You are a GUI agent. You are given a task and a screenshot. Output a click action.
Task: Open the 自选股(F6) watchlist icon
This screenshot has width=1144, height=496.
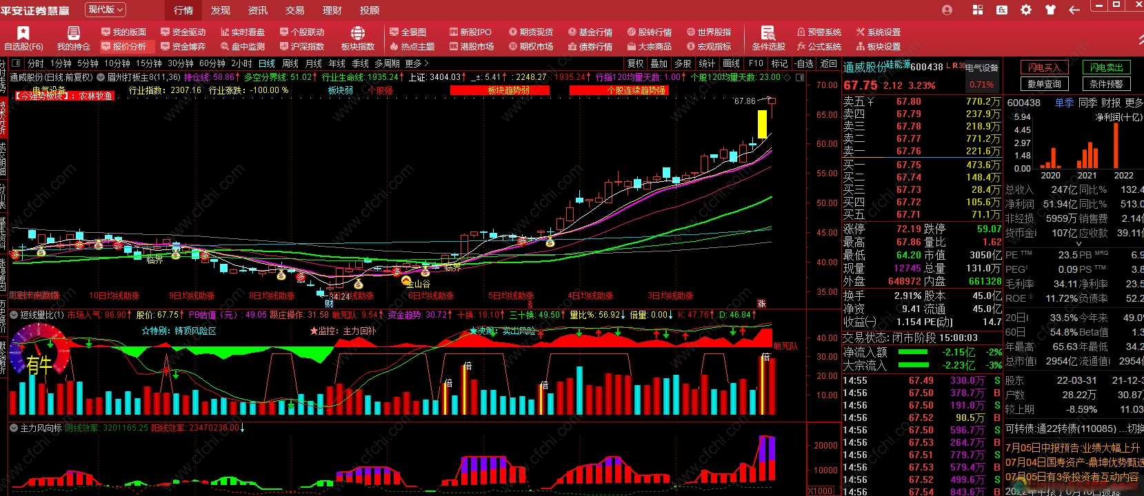[x=23, y=39]
